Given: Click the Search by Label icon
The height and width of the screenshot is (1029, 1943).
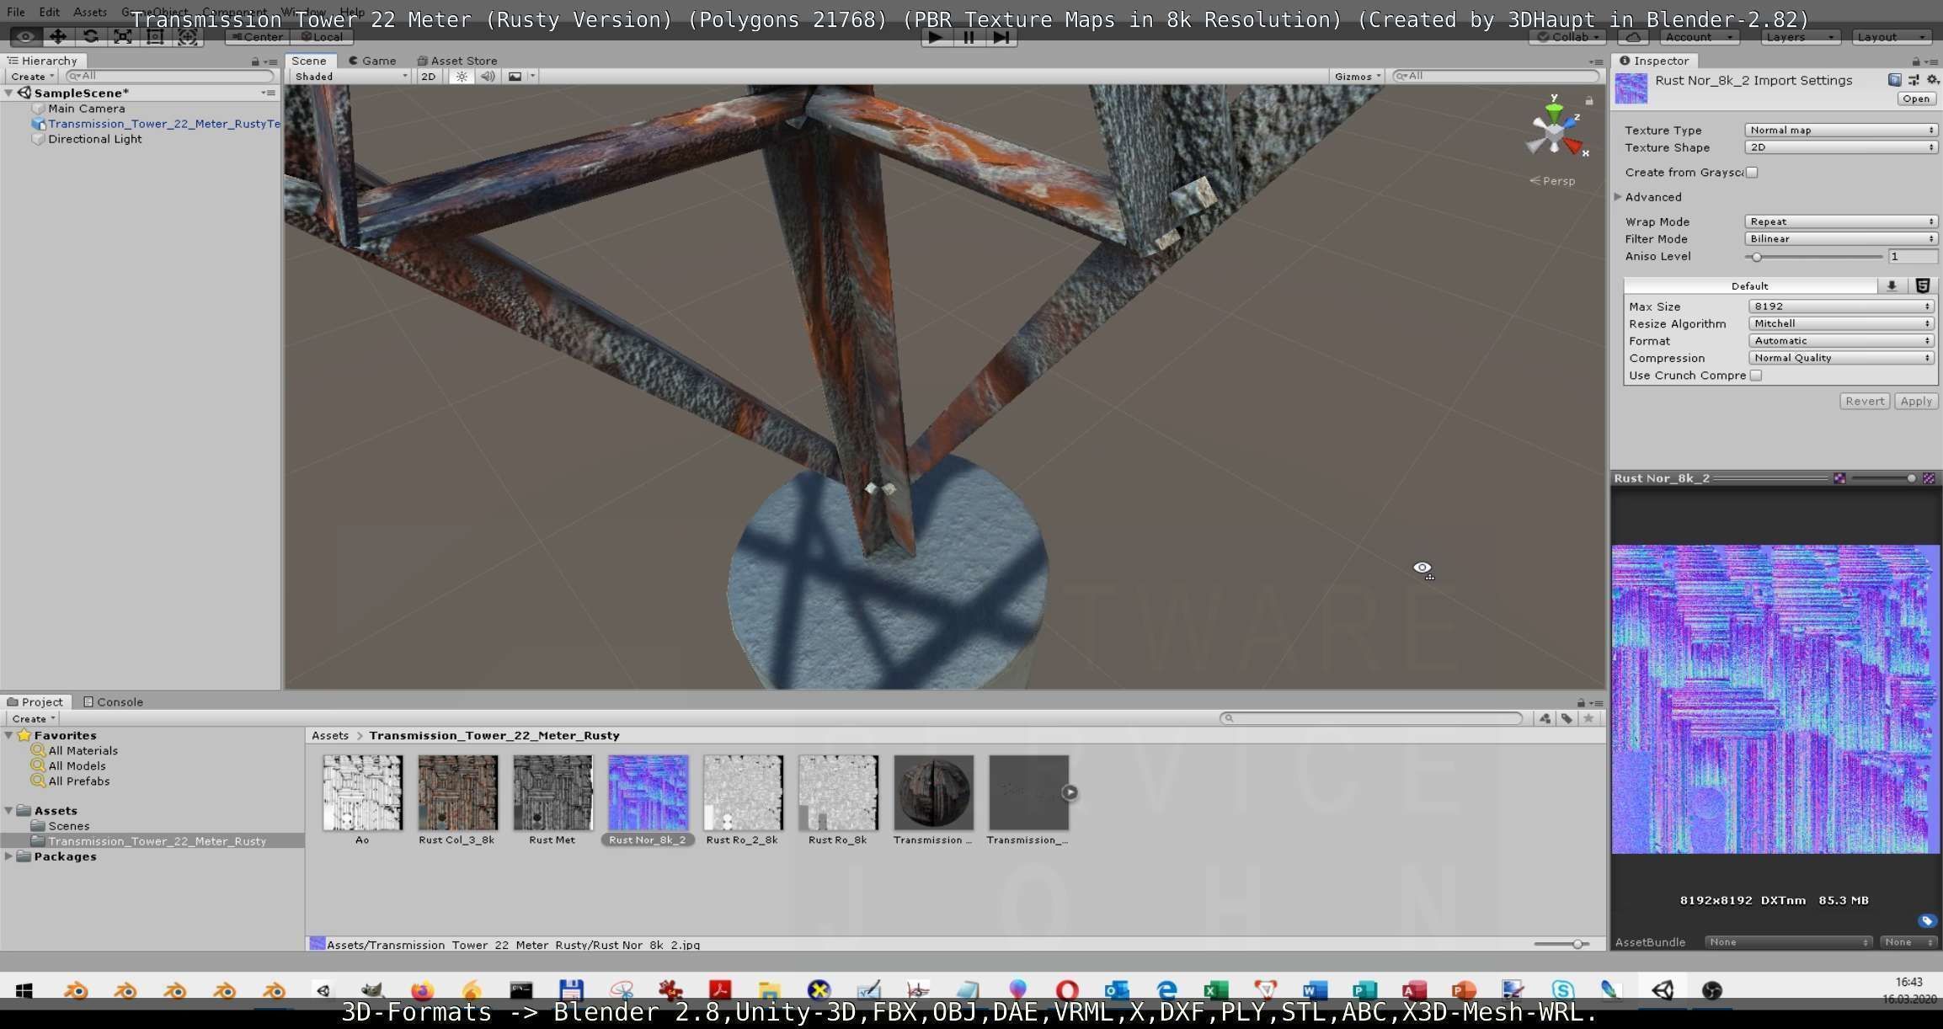Looking at the screenshot, I should 1567,718.
